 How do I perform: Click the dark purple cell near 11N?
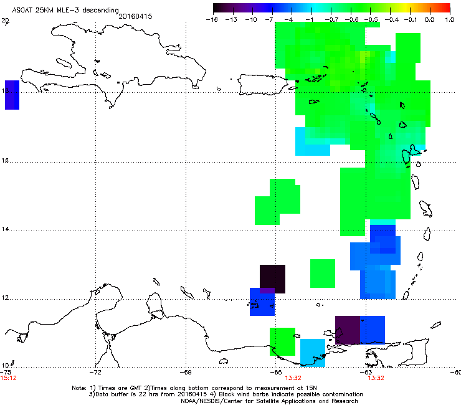[x=348, y=330]
